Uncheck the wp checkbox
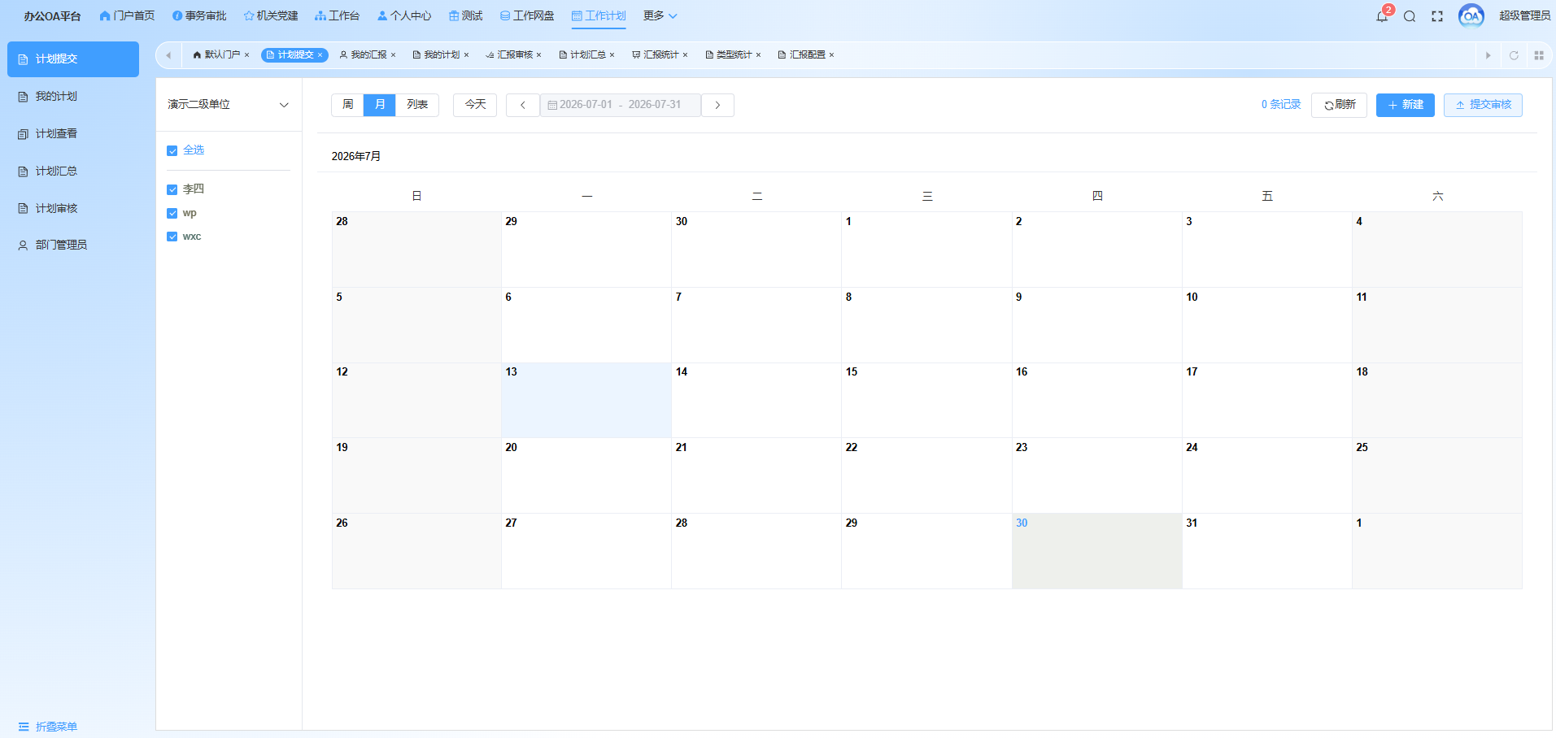The height and width of the screenshot is (738, 1556). coord(172,213)
